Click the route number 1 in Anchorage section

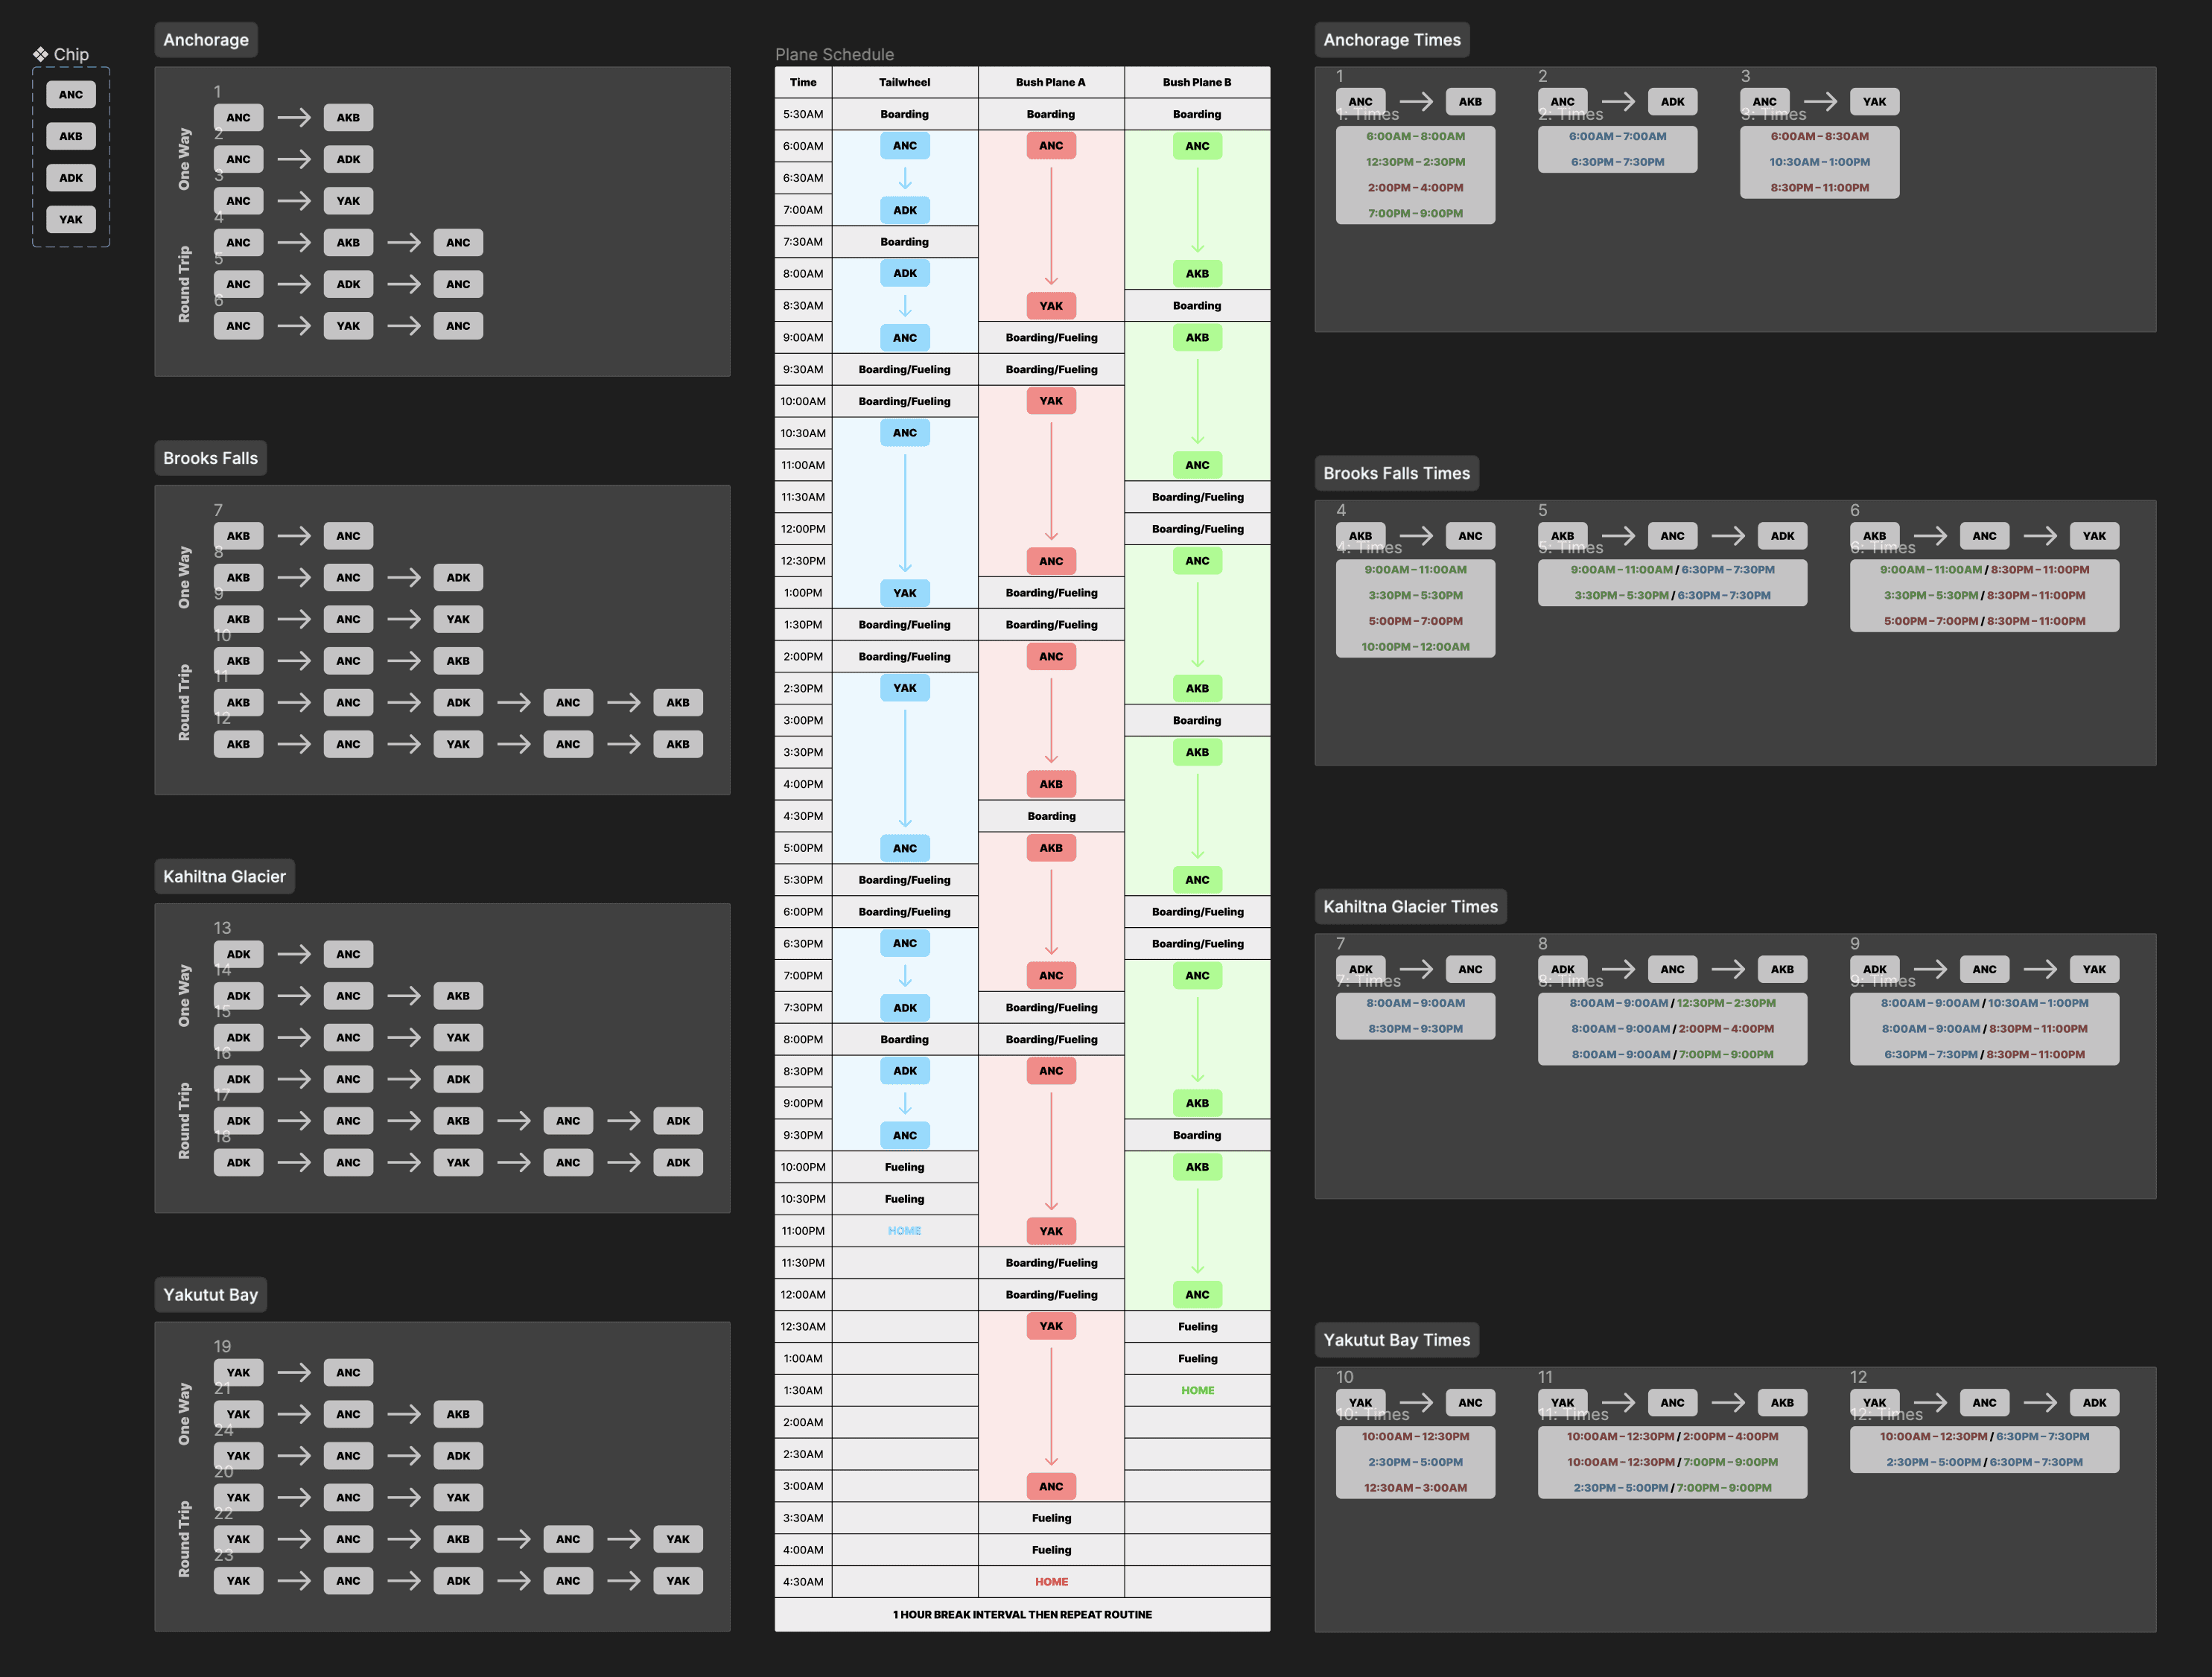coord(217,91)
